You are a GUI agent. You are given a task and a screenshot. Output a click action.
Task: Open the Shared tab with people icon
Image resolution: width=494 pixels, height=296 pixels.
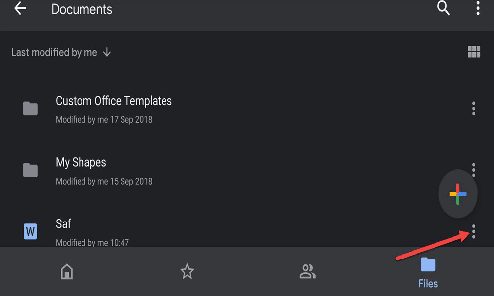(307, 271)
